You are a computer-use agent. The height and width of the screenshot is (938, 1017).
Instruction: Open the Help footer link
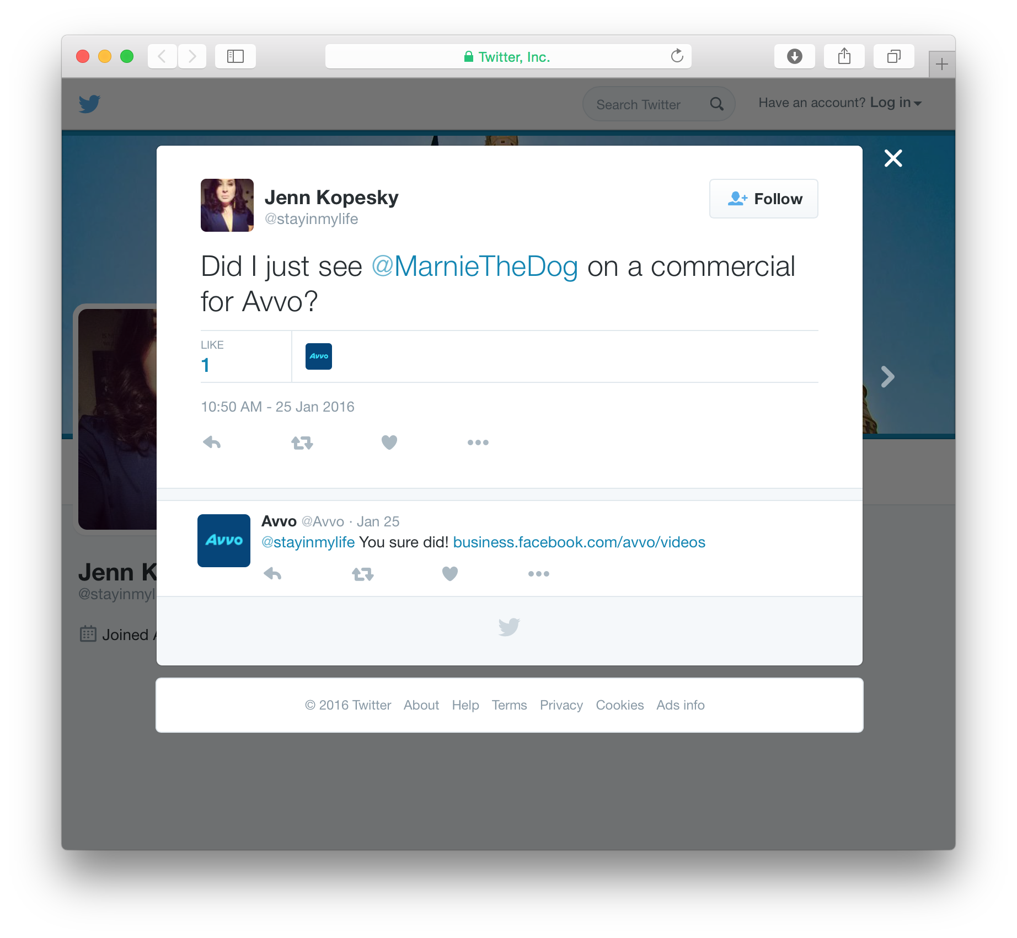(x=465, y=705)
